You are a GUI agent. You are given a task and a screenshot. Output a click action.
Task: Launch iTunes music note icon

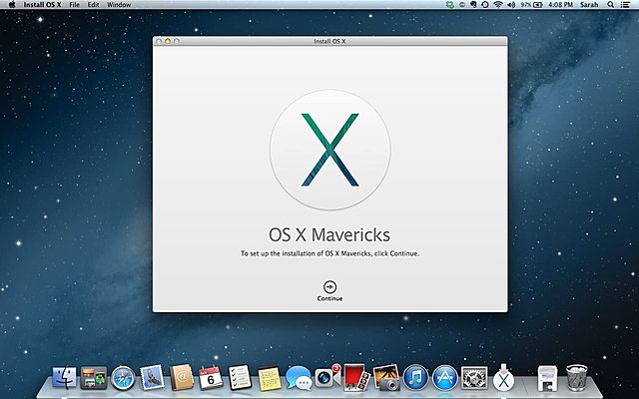pos(415,378)
